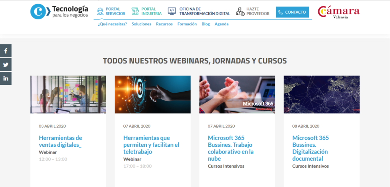Image resolution: width=390 pixels, height=187 pixels.
Task: Click the Twitter share icon
Action: (x=6, y=65)
